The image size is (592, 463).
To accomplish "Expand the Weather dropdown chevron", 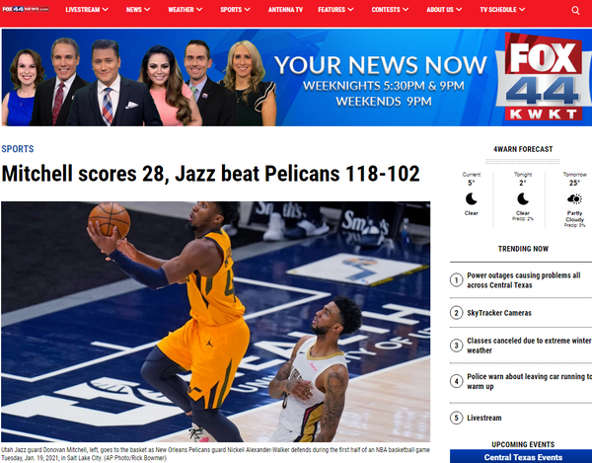I will pyautogui.click(x=199, y=10).
